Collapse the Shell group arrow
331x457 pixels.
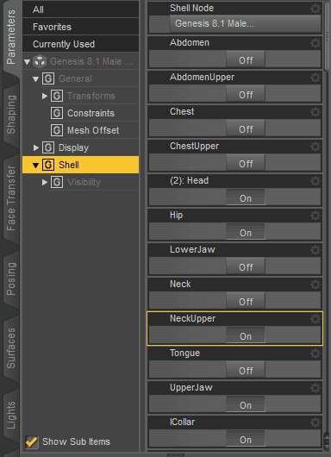point(35,166)
